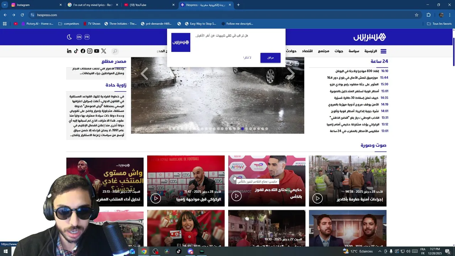Open the جهات menu item

click(x=339, y=51)
